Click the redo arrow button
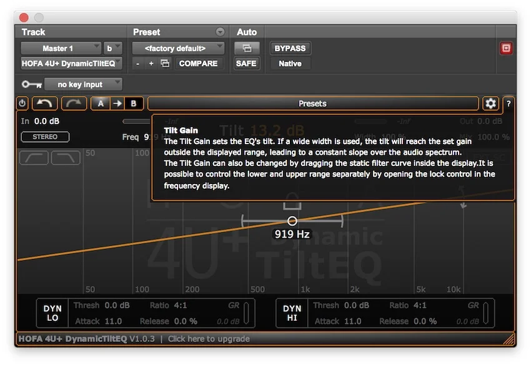531x365 pixels. (x=74, y=104)
